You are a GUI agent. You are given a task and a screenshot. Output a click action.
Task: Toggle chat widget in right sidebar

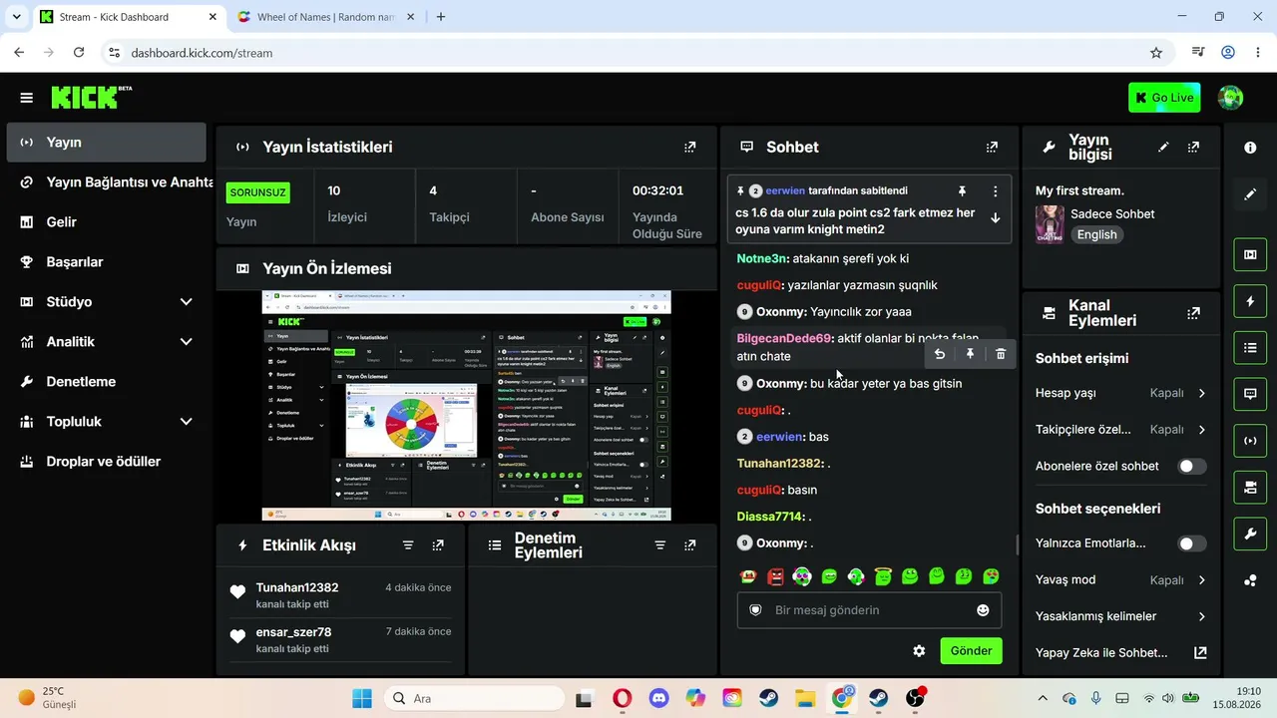1250,394
